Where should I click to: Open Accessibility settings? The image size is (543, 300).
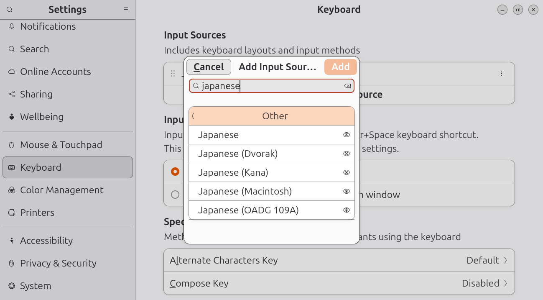(x=68, y=241)
